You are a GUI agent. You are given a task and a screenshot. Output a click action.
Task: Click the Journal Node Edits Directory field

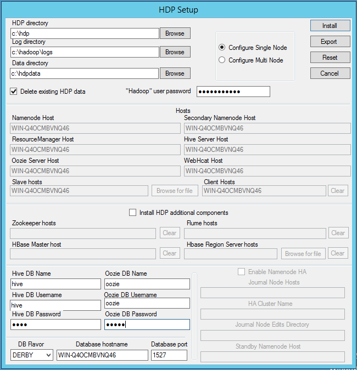[x=272, y=335]
